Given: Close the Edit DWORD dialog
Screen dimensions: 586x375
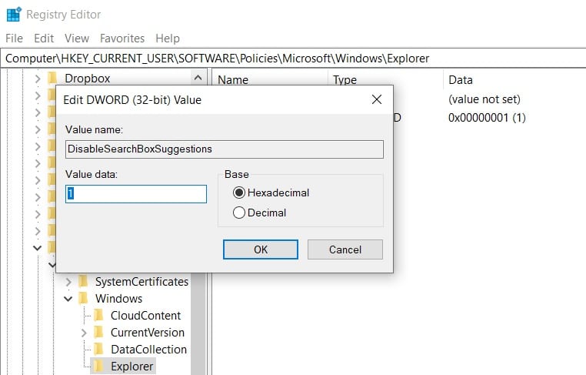Looking at the screenshot, I should click(376, 99).
